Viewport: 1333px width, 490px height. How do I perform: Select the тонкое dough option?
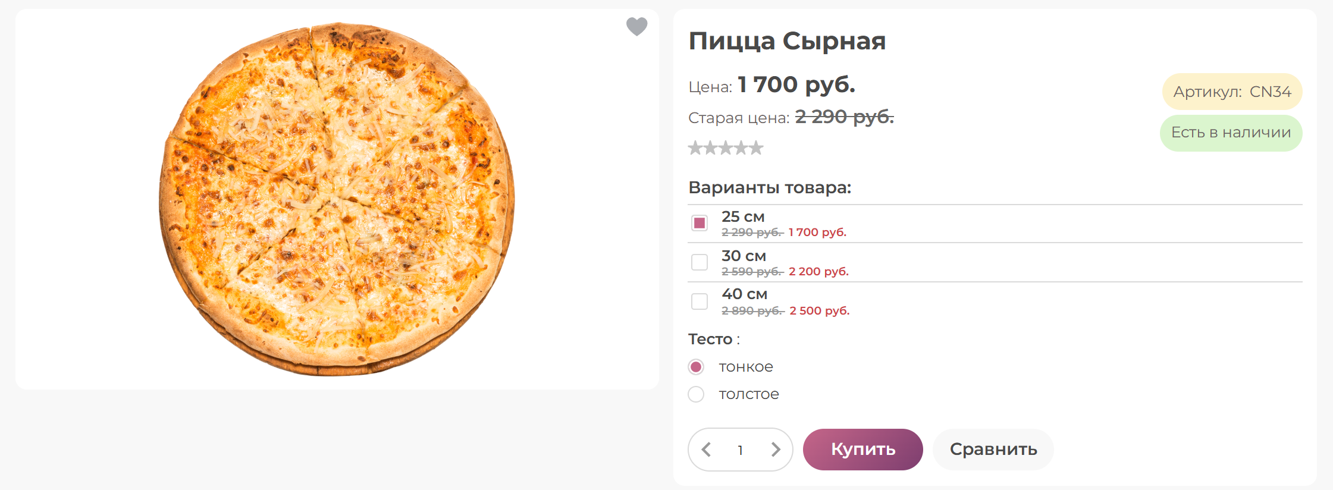pyautogui.click(x=695, y=367)
